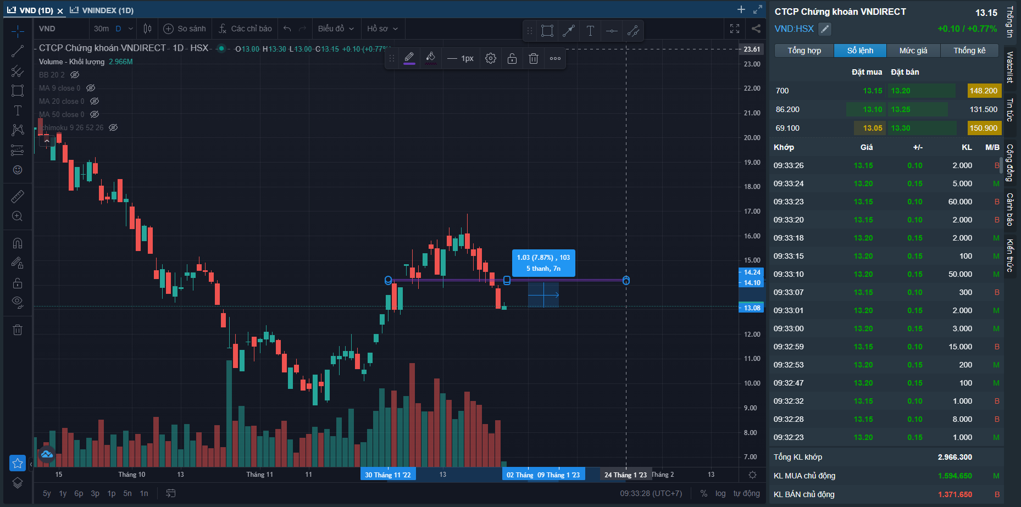Expand the chart panel with diagonal arrows
Image resolution: width=1021 pixels, height=507 pixels.
coord(758,9)
